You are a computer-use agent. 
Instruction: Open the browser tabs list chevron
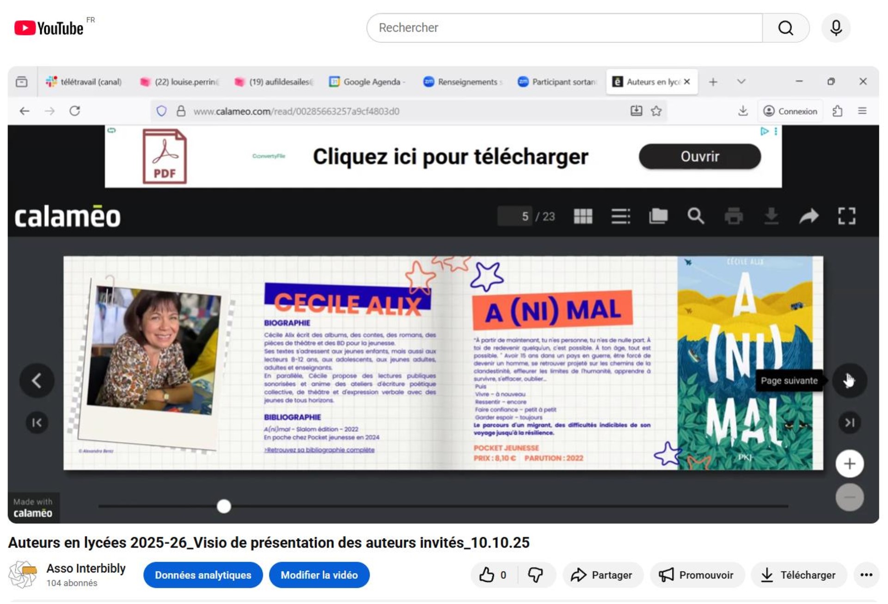741,81
